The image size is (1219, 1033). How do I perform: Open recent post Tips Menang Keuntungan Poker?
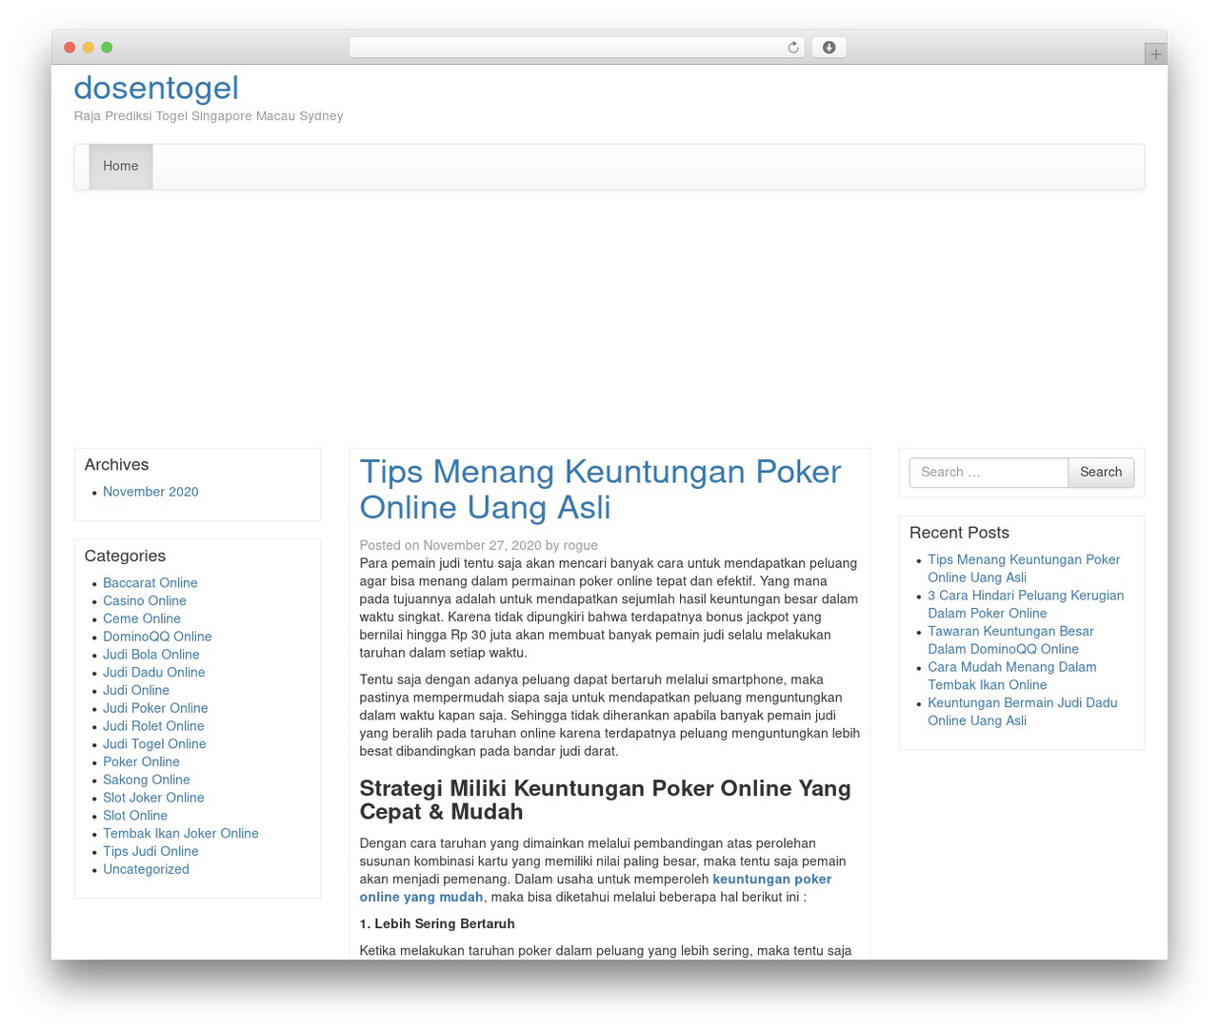pos(1024,569)
